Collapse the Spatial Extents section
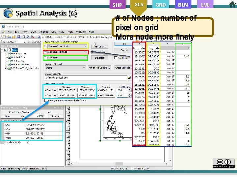Viewport: 237px width, 178px height. [2, 121]
